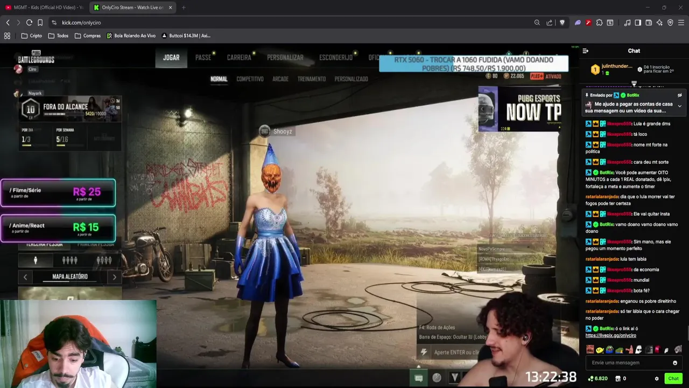The height and width of the screenshot is (388, 689).
Task: Select the ARCADE game mode
Action: pos(280,79)
